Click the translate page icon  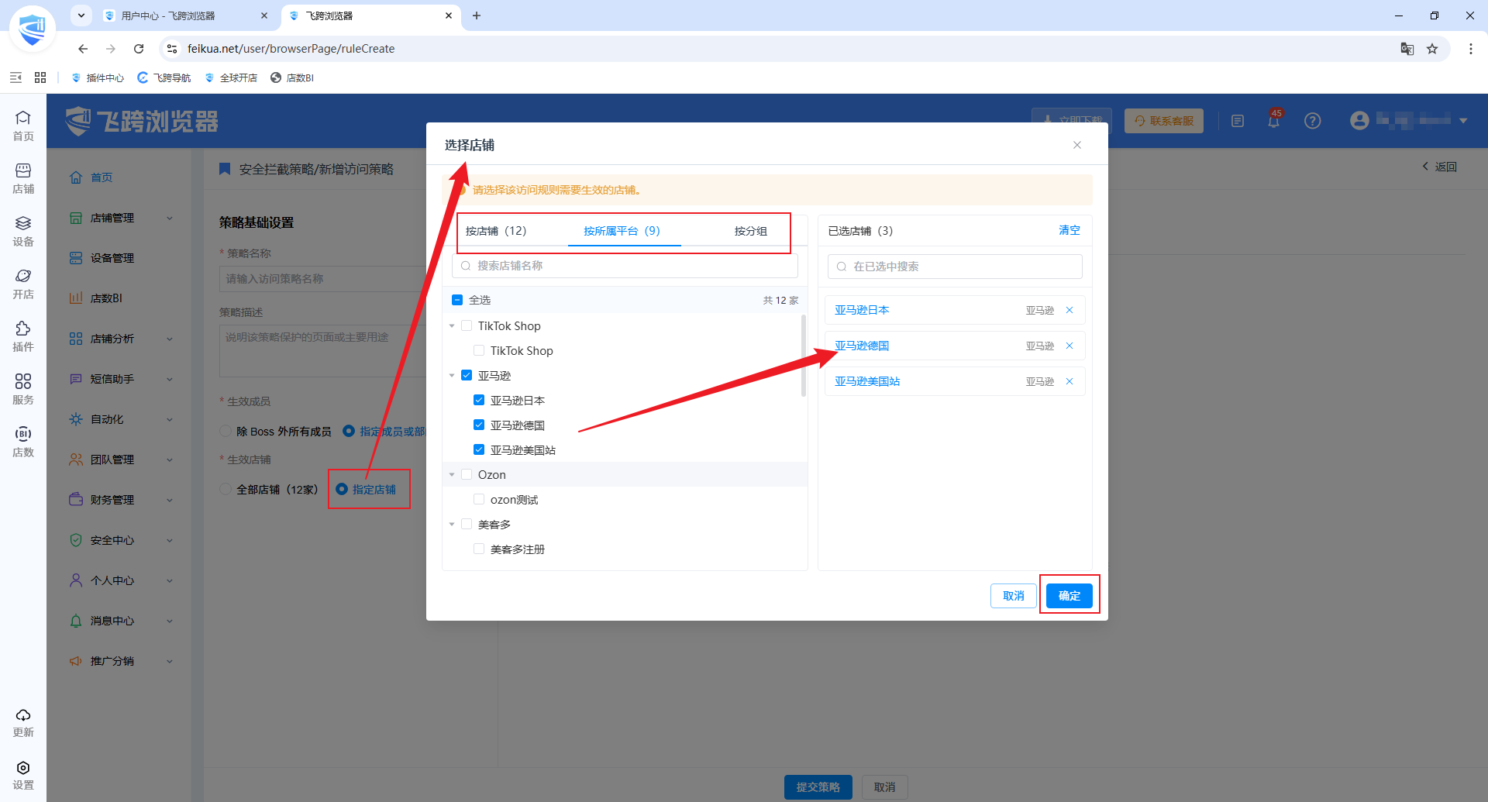[1407, 49]
